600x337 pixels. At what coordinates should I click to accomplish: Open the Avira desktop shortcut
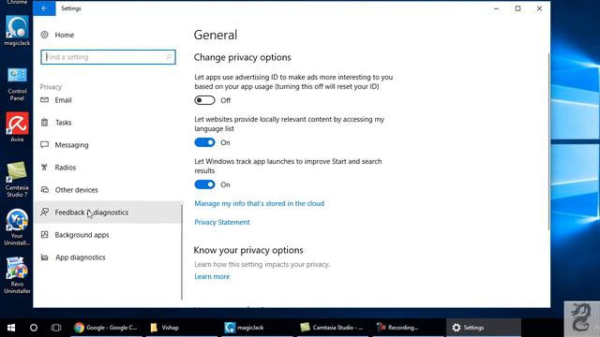(17, 127)
